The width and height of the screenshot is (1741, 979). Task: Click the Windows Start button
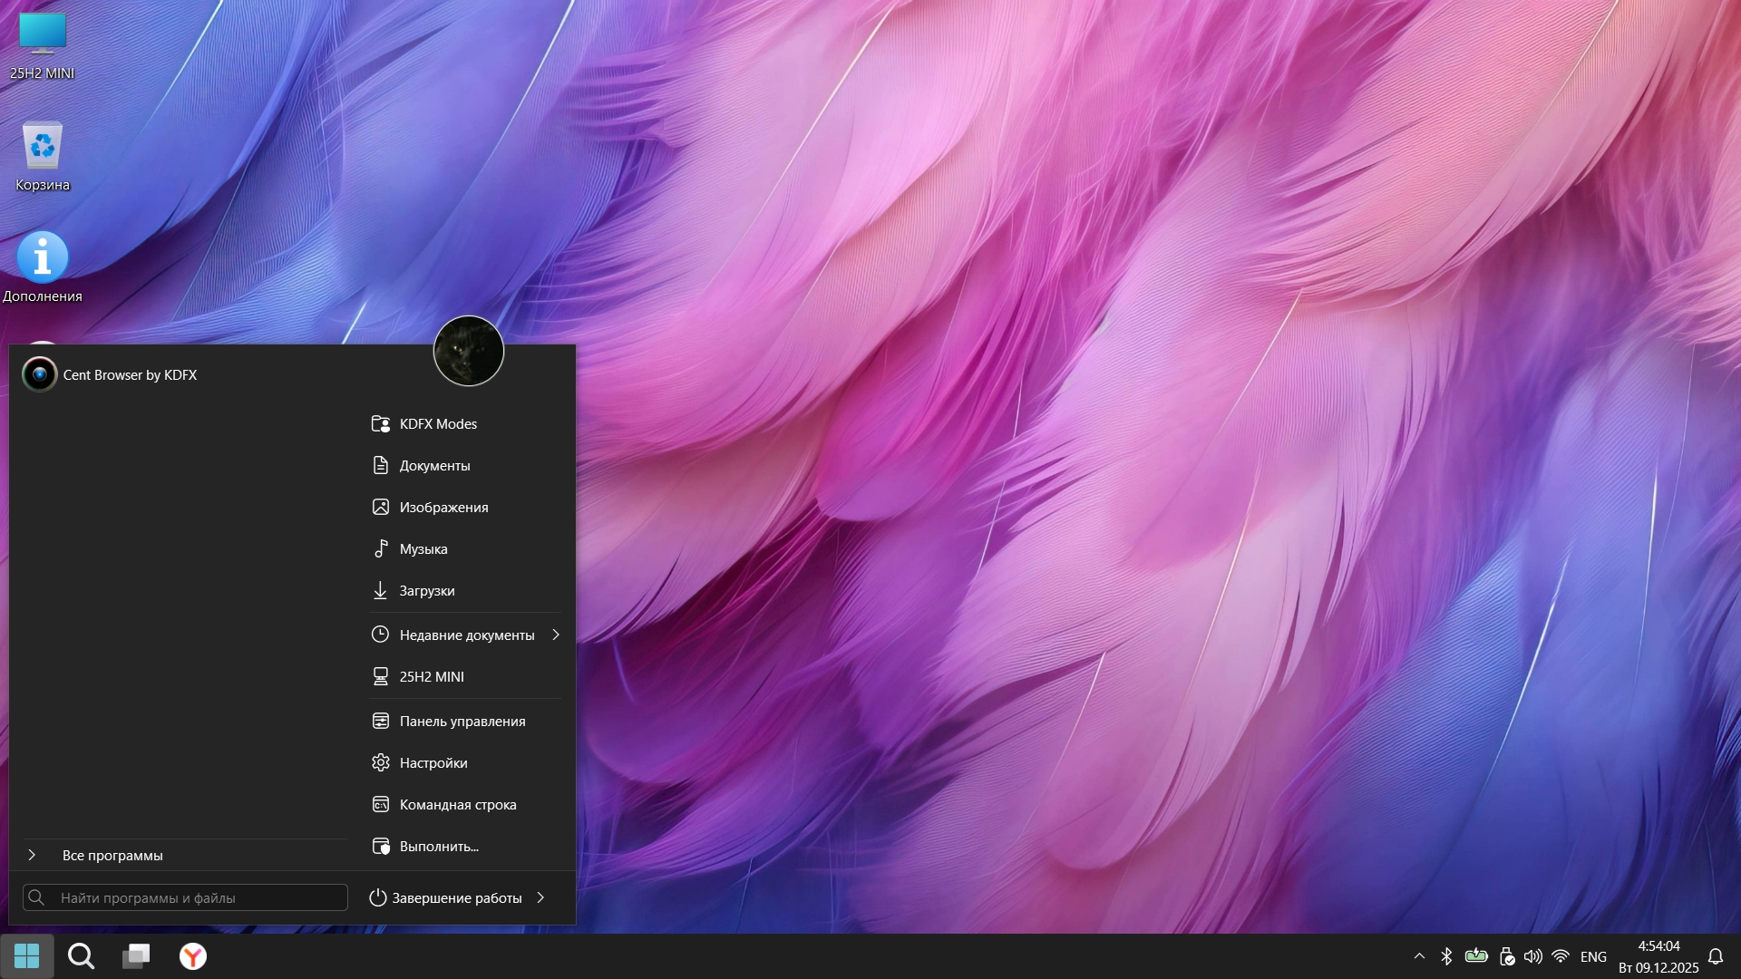point(27,955)
